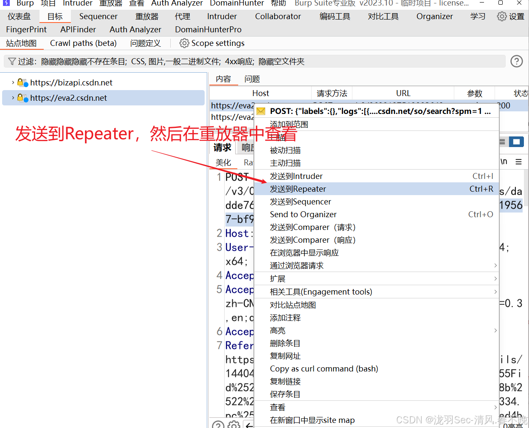Select 发送到Comparer (响应)
The width and height of the screenshot is (529, 428).
coord(376,240)
